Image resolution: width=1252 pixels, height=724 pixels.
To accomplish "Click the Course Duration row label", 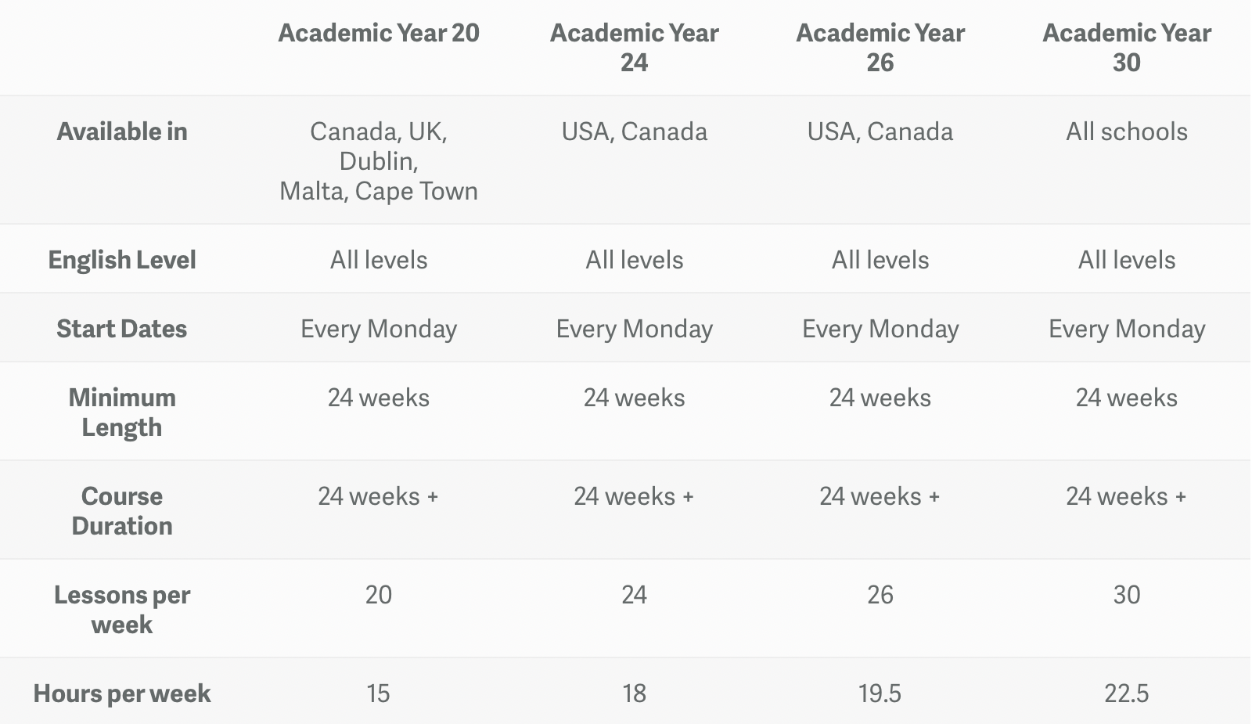I will coord(122,511).
